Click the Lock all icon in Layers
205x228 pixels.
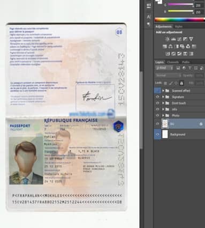click(x=181, y=83)
